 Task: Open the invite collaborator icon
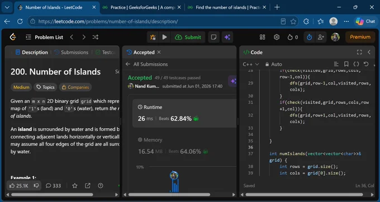321,37
